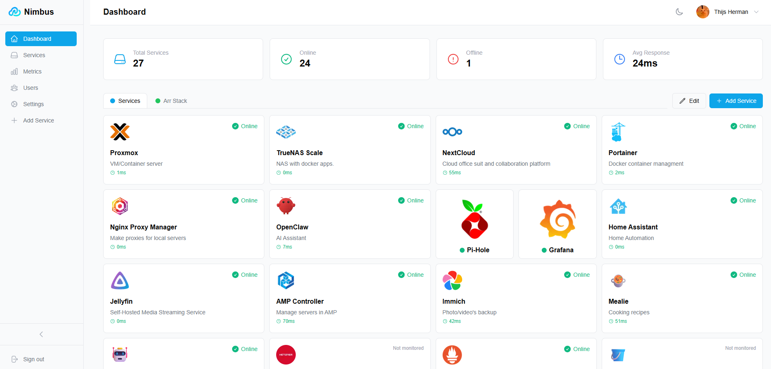
Task: Click the Edit button
Action: (x=689, y=101)
